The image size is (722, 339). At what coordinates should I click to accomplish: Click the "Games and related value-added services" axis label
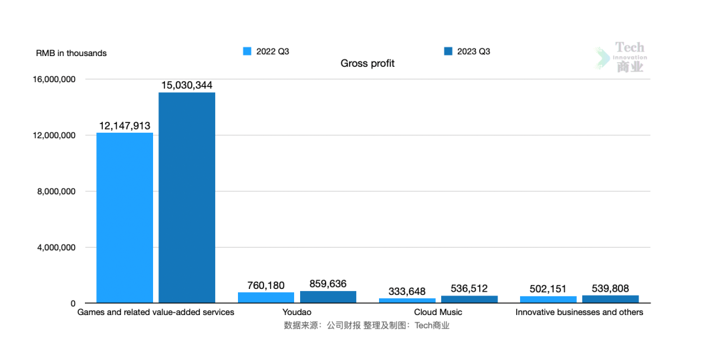tap(156, 312)
